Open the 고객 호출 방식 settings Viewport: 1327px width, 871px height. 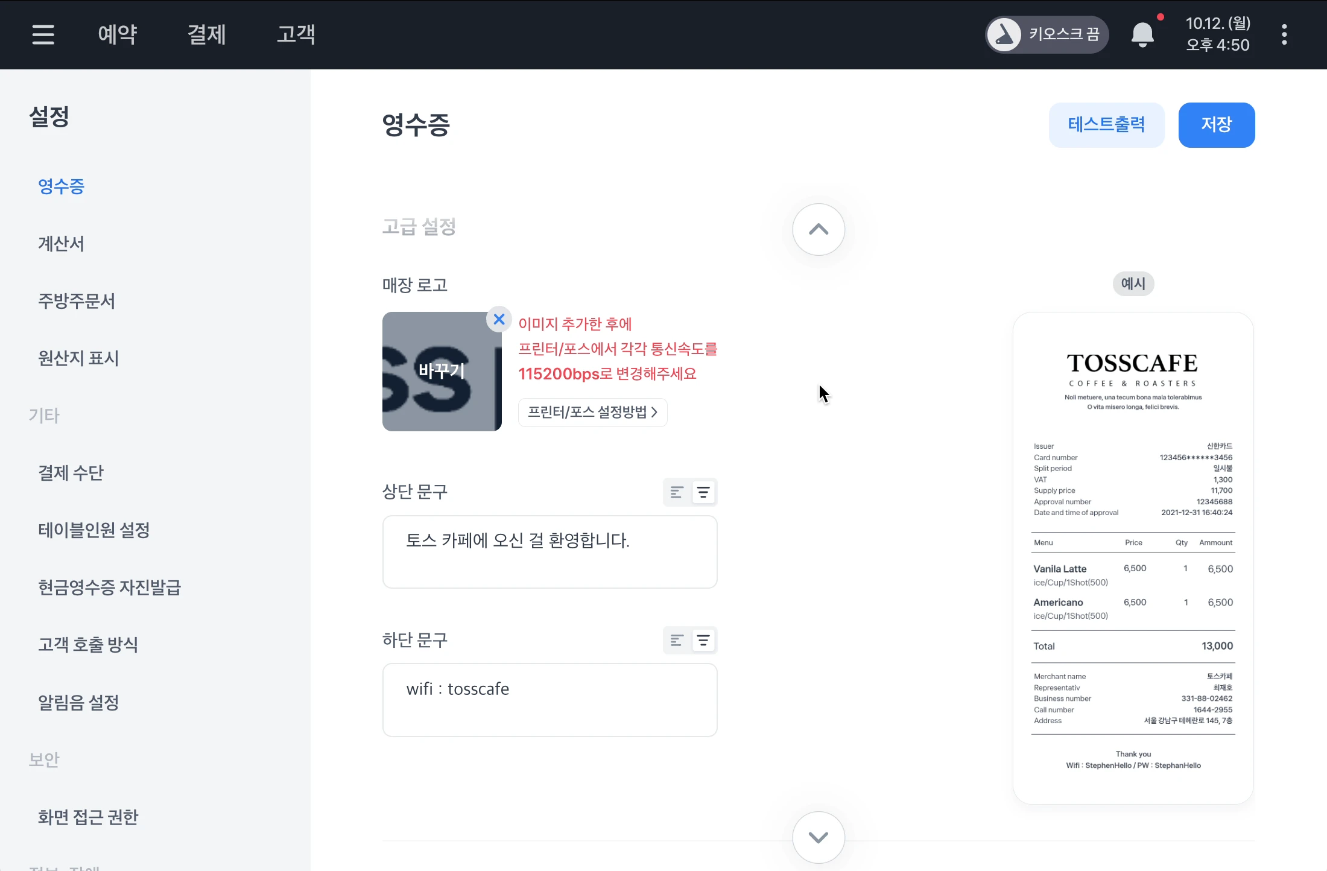pos(88,644)
